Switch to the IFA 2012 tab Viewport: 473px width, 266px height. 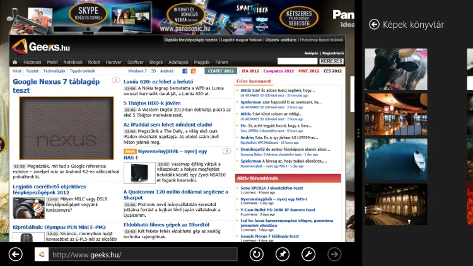(x=250, y=71)
